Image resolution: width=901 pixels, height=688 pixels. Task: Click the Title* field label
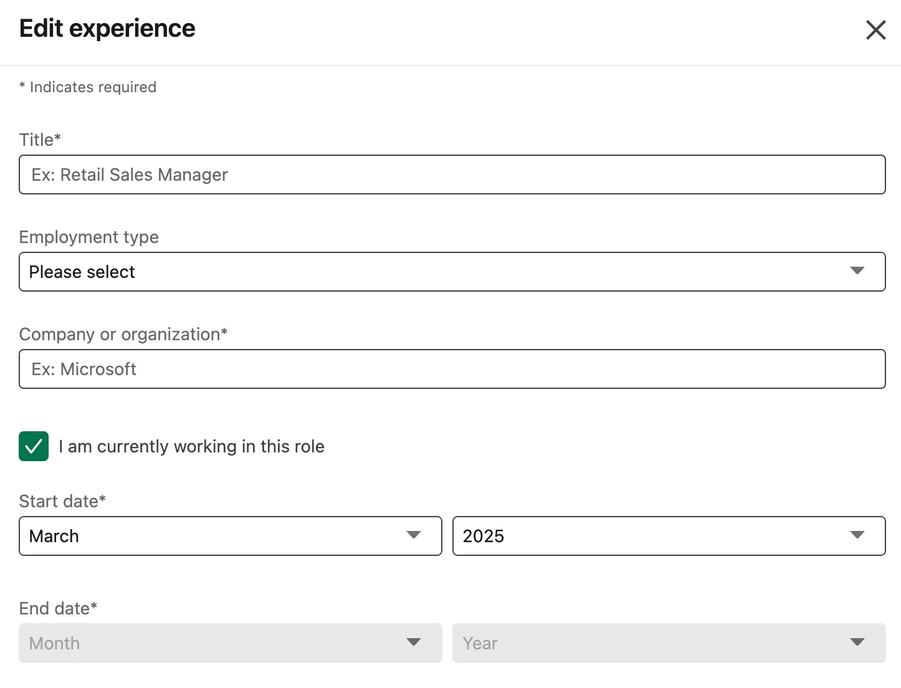coord(40,140)
